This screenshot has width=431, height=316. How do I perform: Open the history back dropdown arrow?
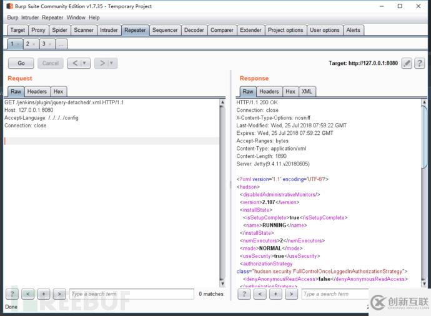(x=84, y=63)
